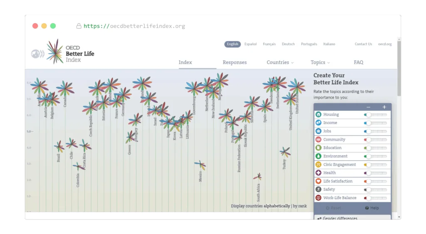Open the FAQ tab
This screenshot has height=234, width=426.
tap(358, 62)
